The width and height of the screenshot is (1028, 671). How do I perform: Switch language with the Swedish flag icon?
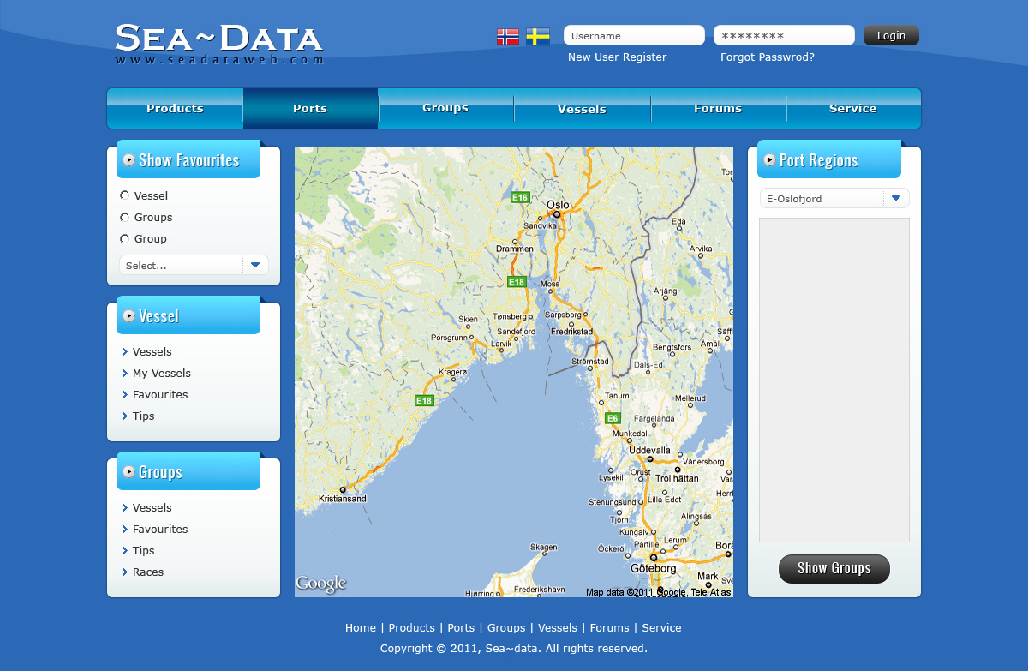pyautogui.click(x=538, y=36)
